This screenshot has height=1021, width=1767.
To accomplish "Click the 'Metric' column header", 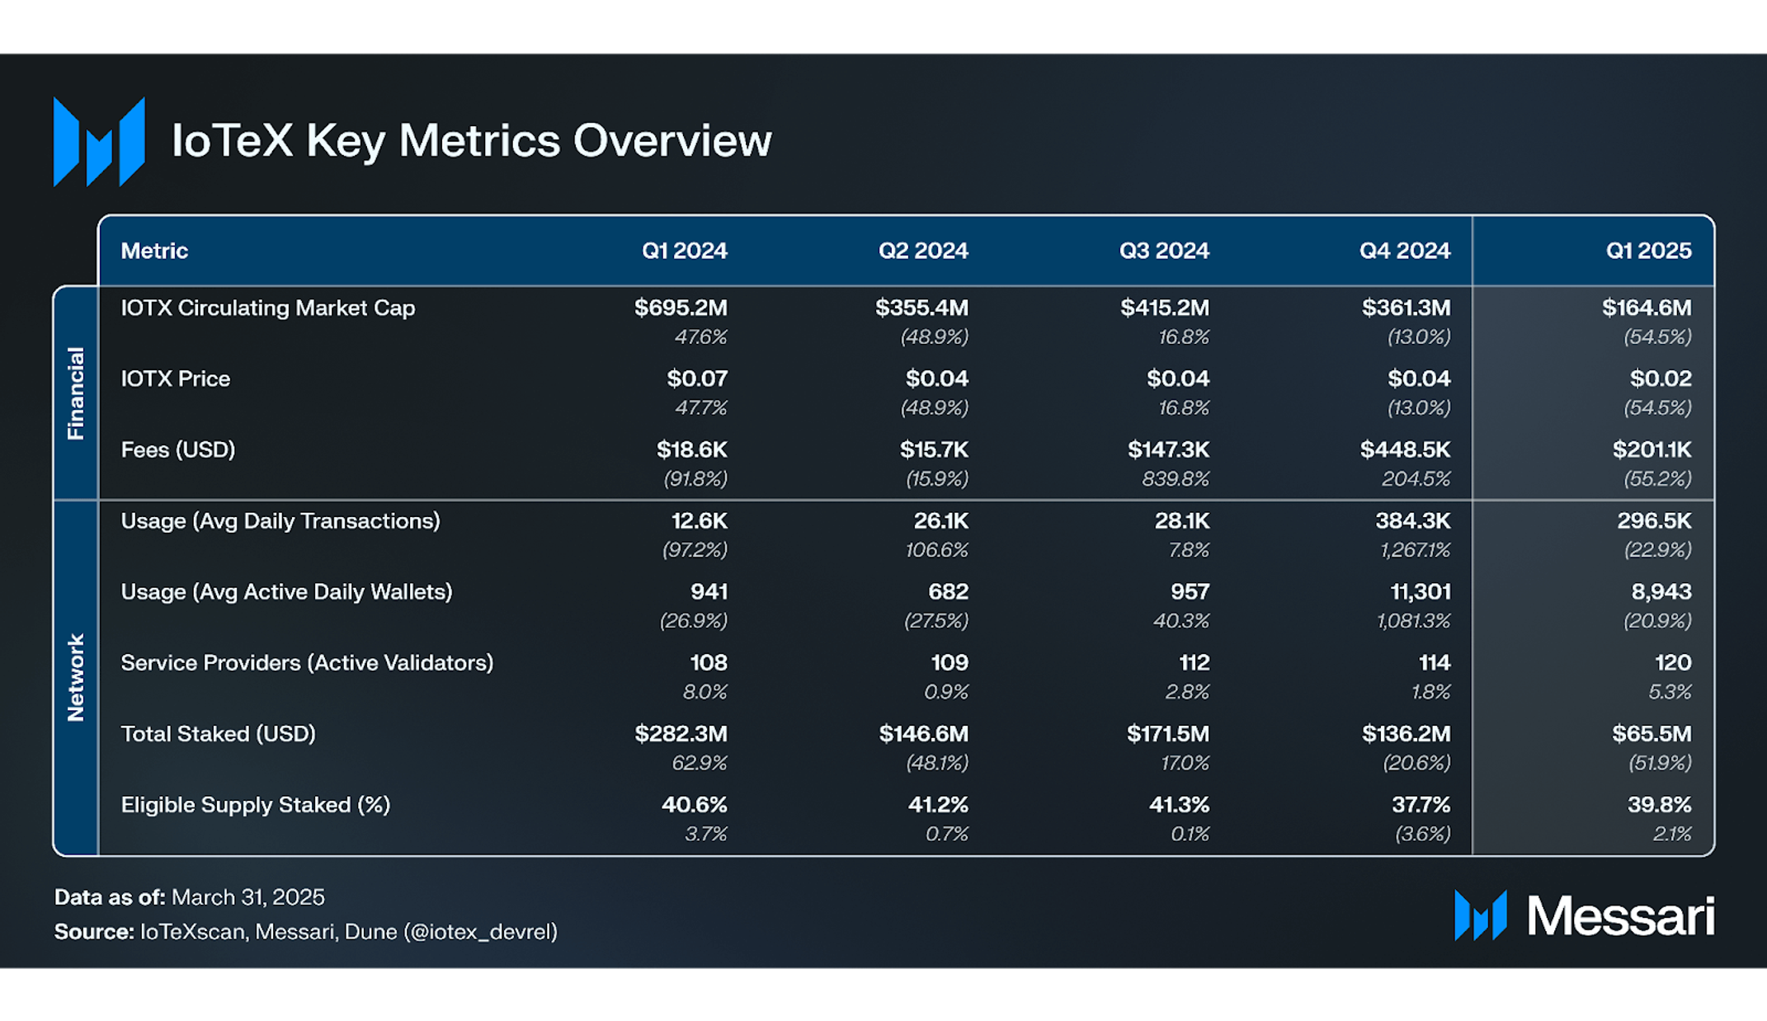I will (154, 251).
